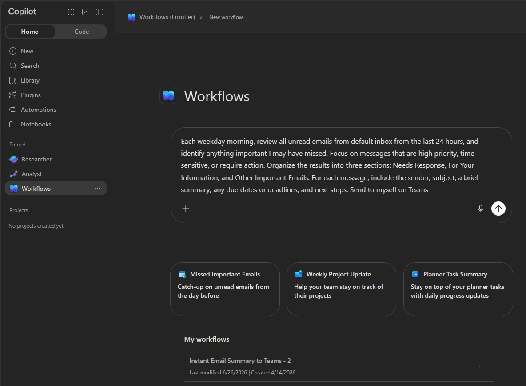Screen dimensions: 526x386
Task: Click the Workflows agent icon in Pinned list
Action: (x=14, y=189)
